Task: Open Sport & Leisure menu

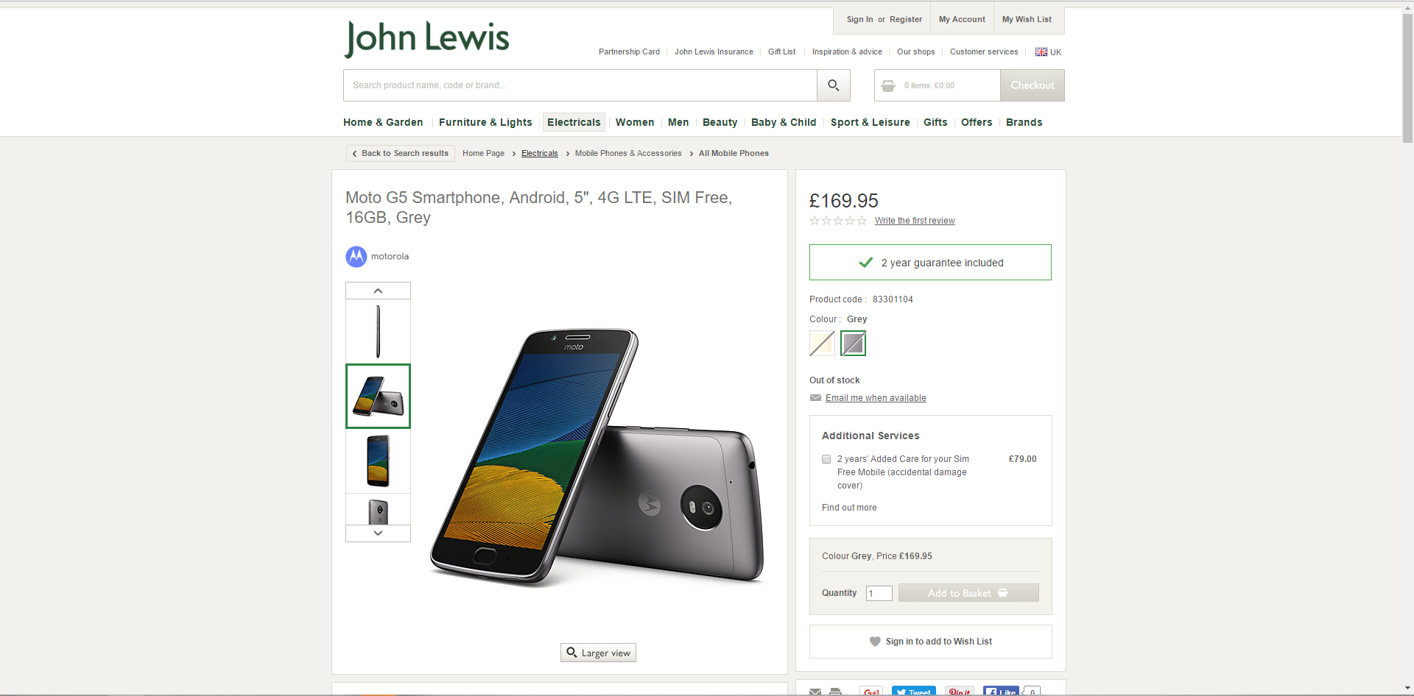Action: [870, 122]
